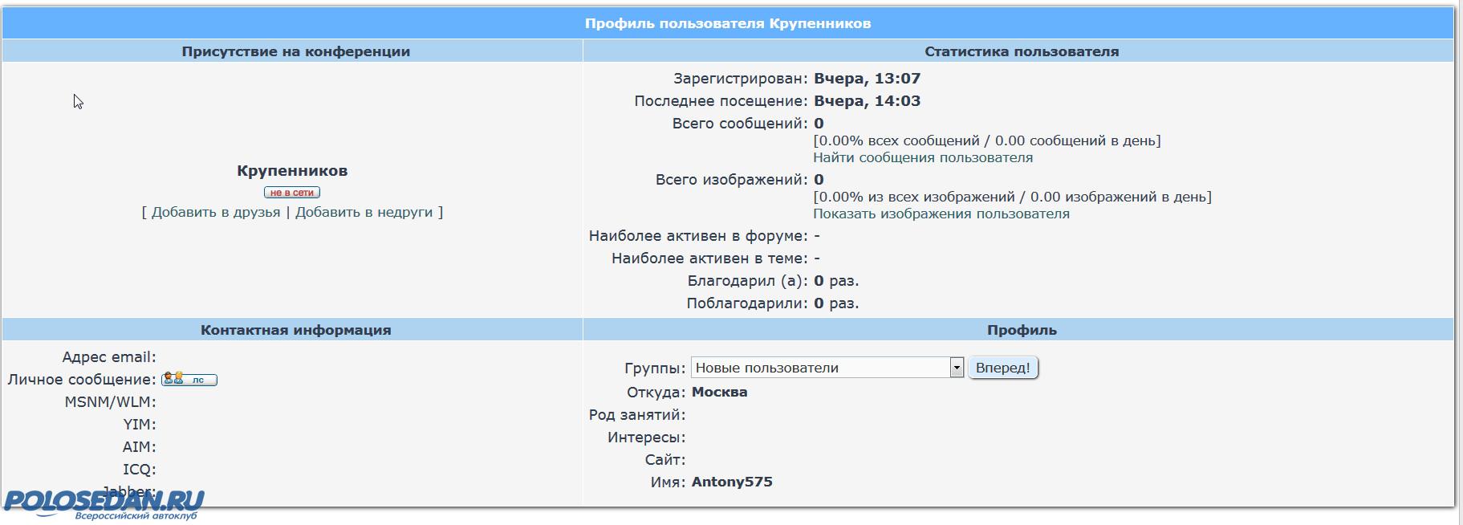Viewport: 1463px width, 525px height.
Task: Click the private message (лс) icon
Action: (x=189, y=380)
